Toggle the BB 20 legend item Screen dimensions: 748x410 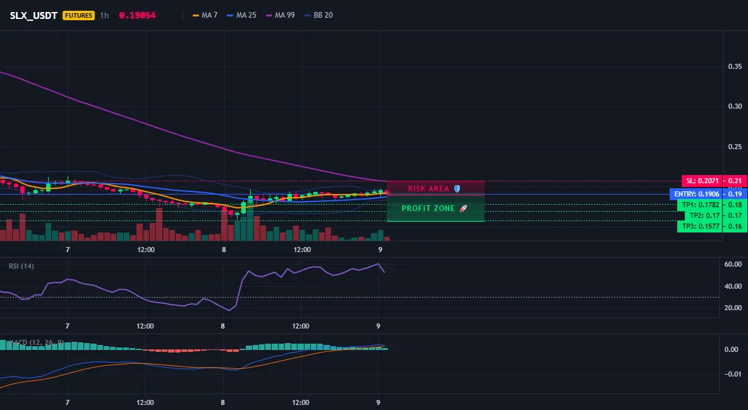click(318, 15)
